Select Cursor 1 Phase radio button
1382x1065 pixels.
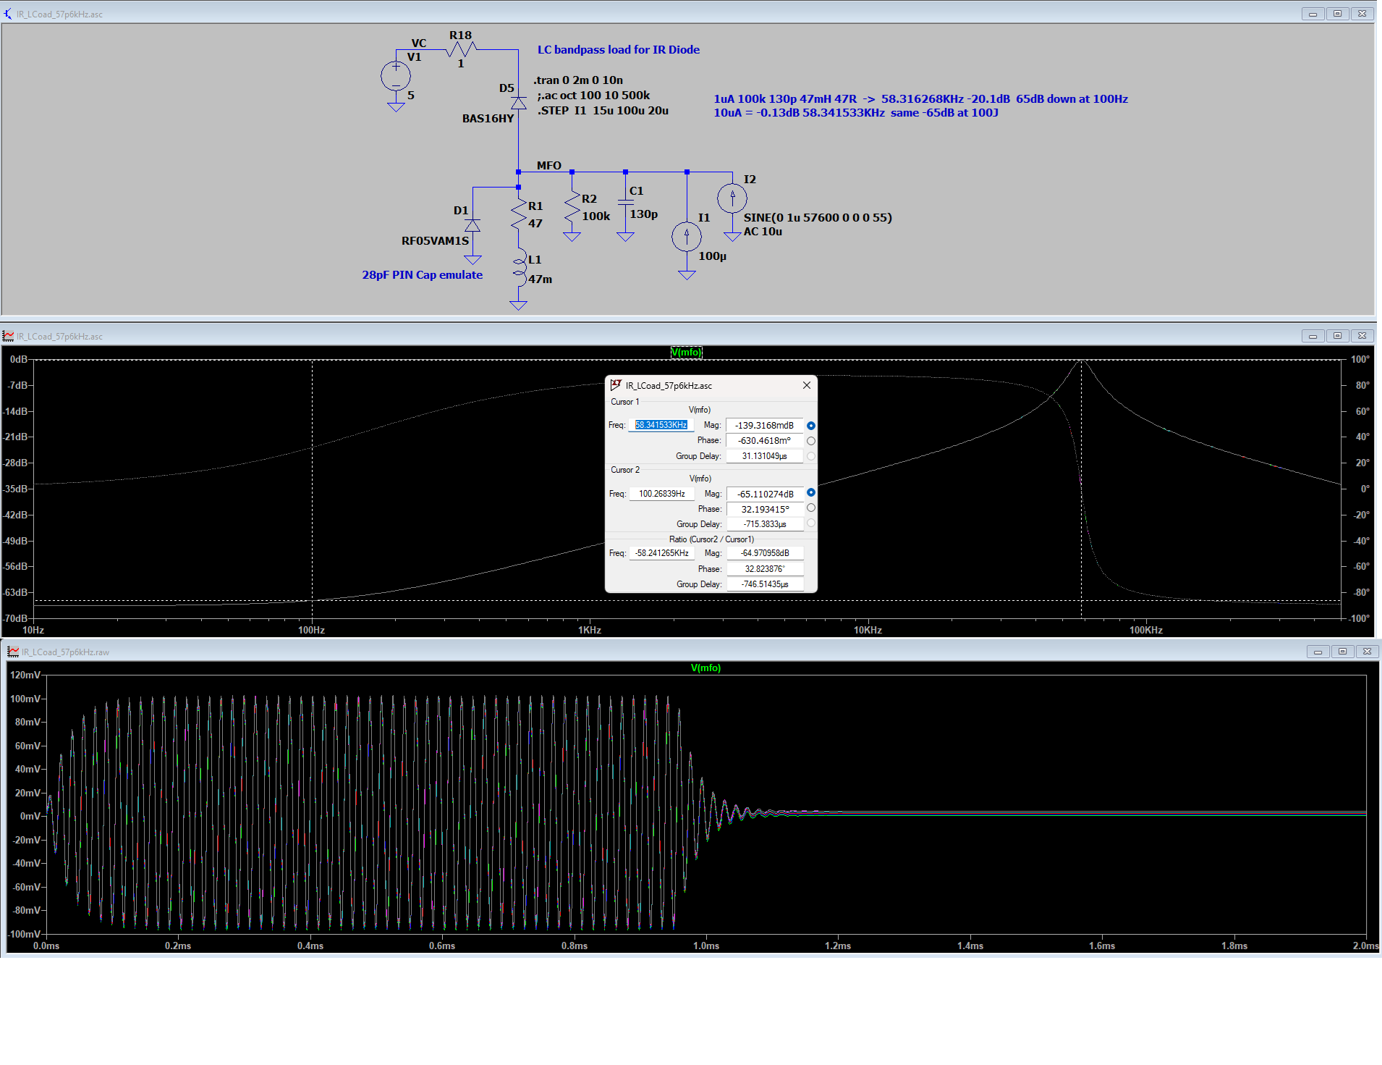(x=811, y=441)
